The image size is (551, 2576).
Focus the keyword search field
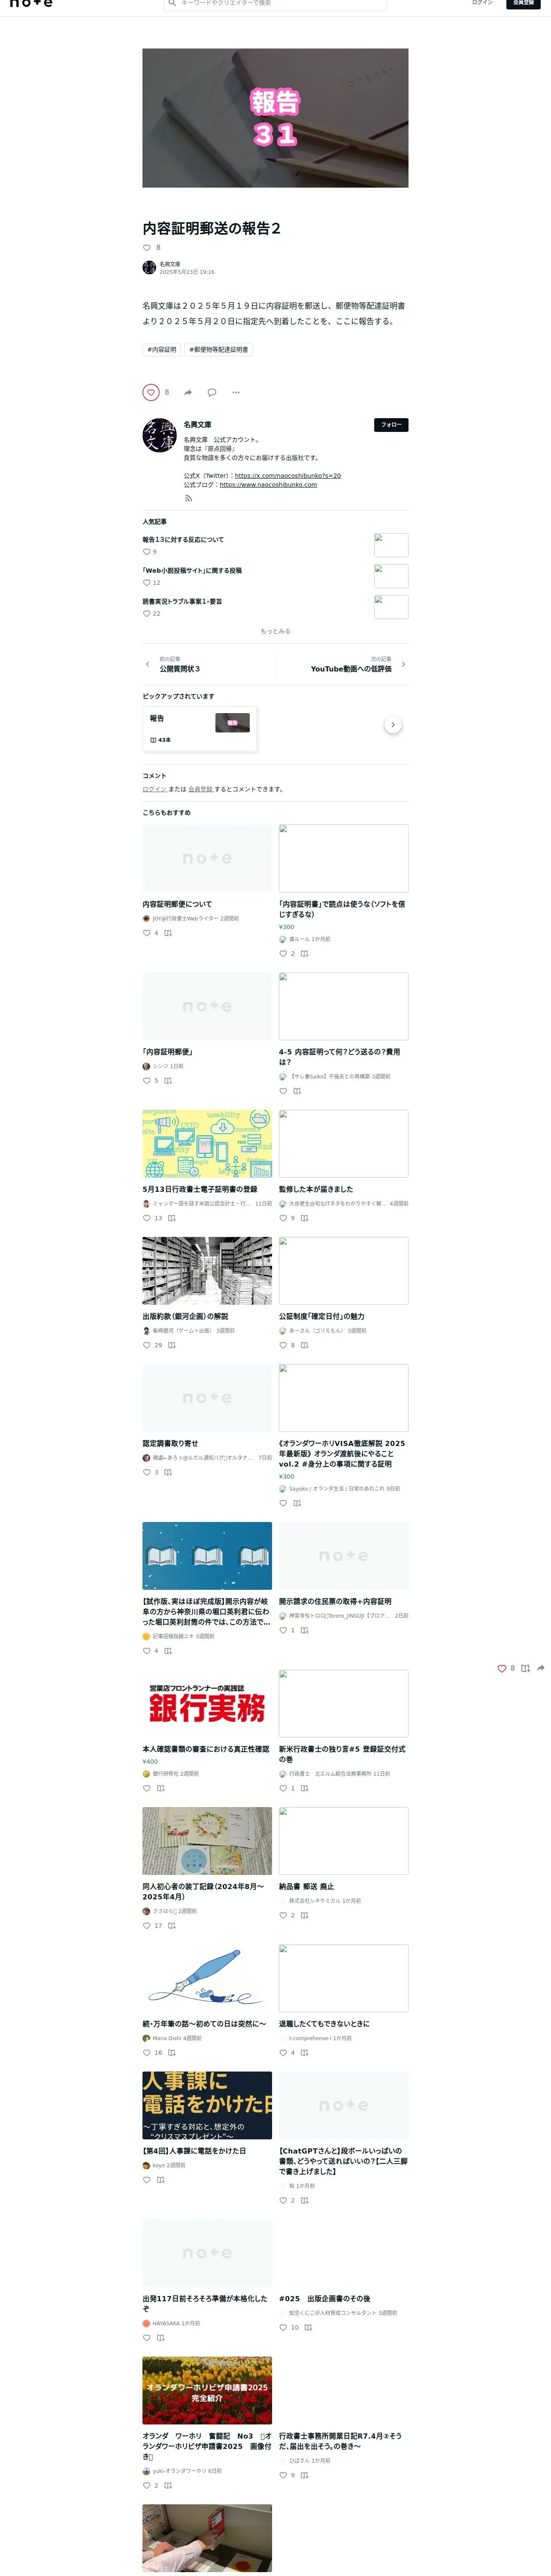pos(275,4)
